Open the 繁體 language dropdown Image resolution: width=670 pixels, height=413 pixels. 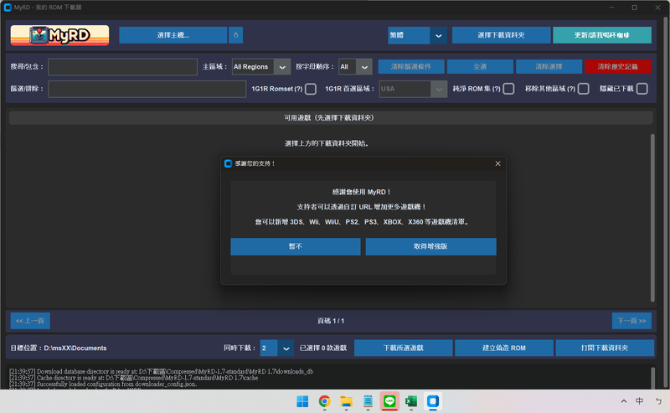click(417, 35)
